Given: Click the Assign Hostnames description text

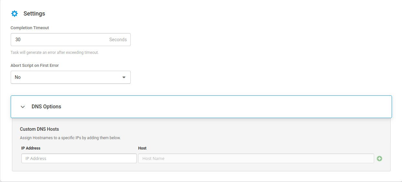Looking at the screenshot, I should (x=70, y=138).
